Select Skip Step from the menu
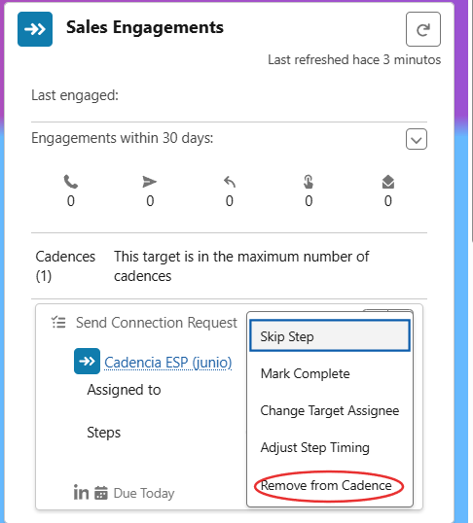This screenshot has width=473, height=523. [x=330, y=336]
